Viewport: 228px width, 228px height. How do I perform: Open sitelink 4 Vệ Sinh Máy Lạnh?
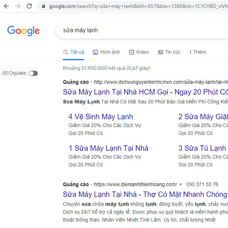pyautogui.click(x=101, y=117)
